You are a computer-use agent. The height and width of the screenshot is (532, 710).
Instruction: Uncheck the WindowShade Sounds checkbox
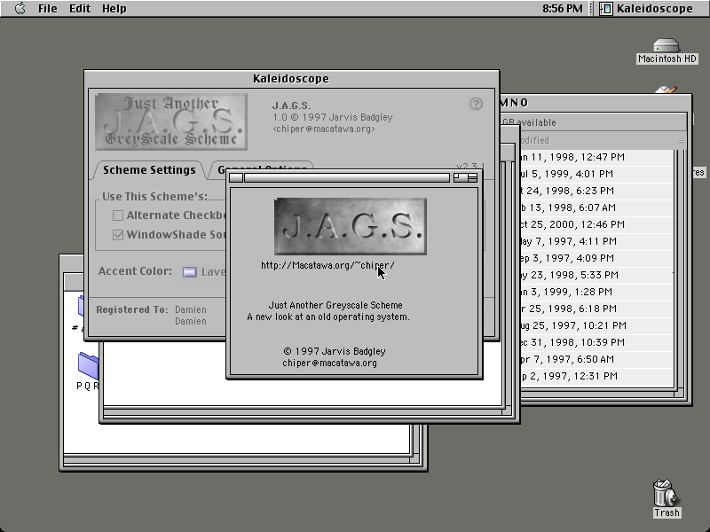[118, 235]
